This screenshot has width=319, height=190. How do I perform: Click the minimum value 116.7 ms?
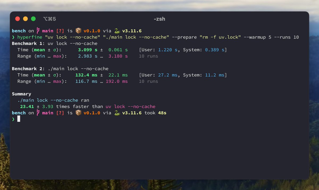pos(86,81)
